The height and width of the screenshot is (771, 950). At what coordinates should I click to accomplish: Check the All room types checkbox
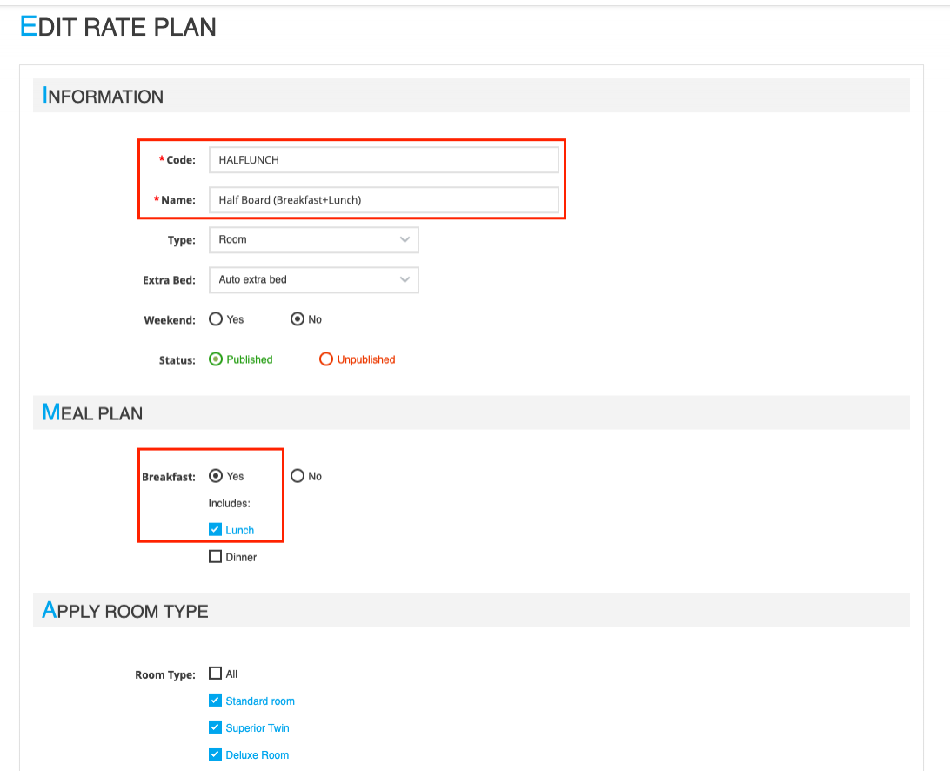216,674
